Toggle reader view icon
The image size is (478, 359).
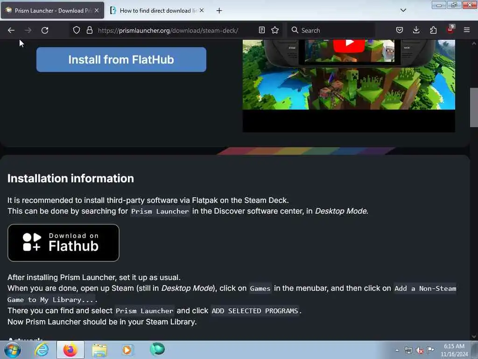pyautogui.click(x=261, y=30)
